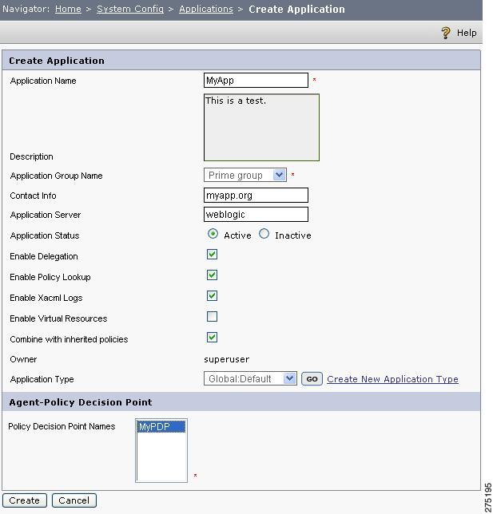Toggle the Enable Delegation checkbox
This screenshot has width=493, height=514.
212,255
